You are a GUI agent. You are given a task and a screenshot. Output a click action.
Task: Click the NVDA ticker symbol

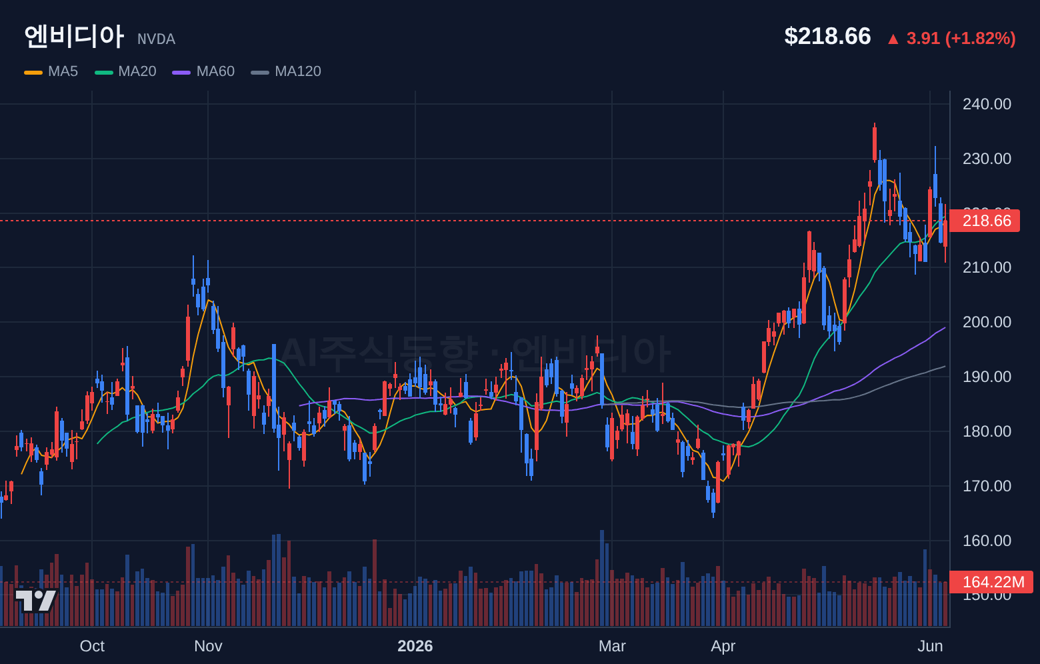coord(157,39)
